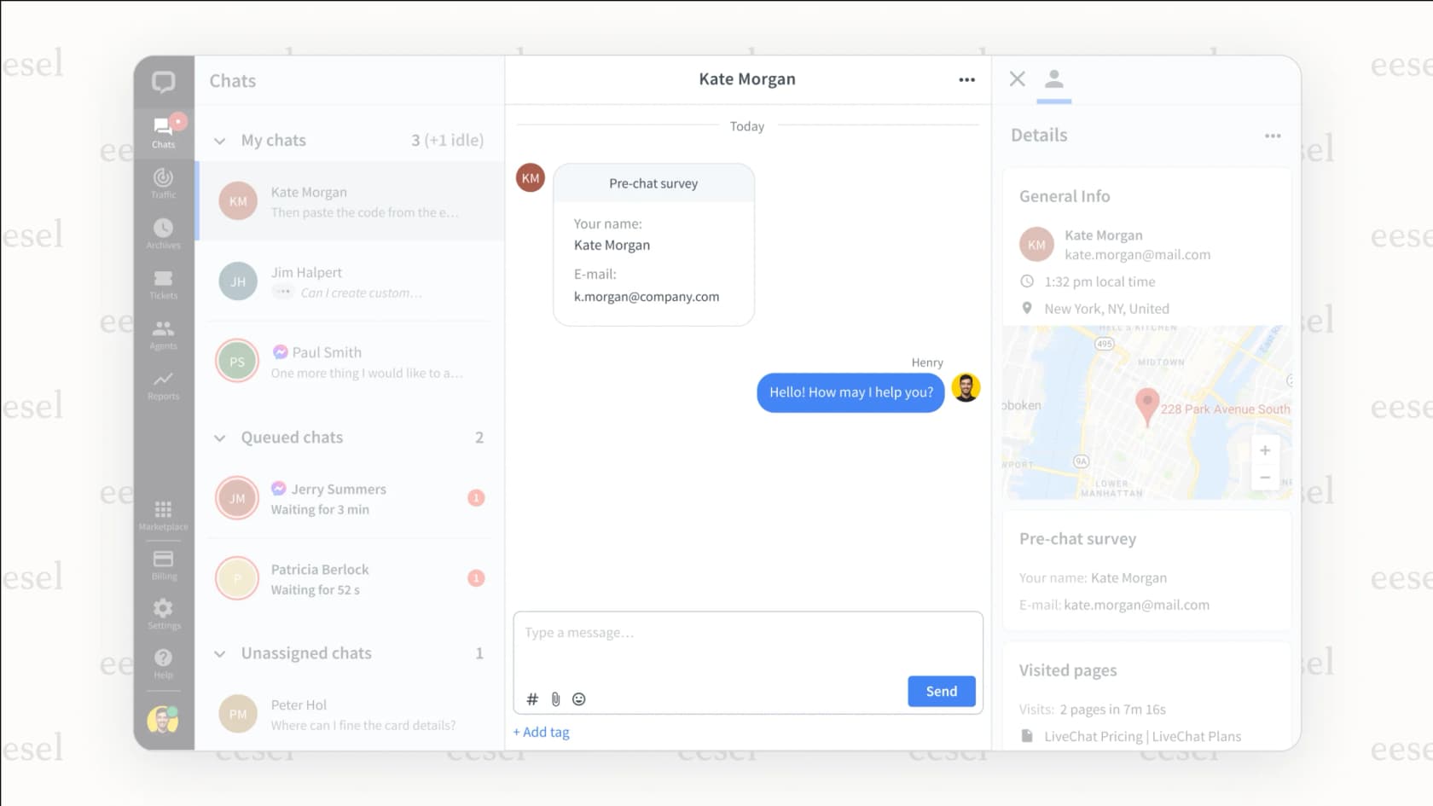Send the message
The width and height of the screenshot is (1433, 806).
[942, 692]
